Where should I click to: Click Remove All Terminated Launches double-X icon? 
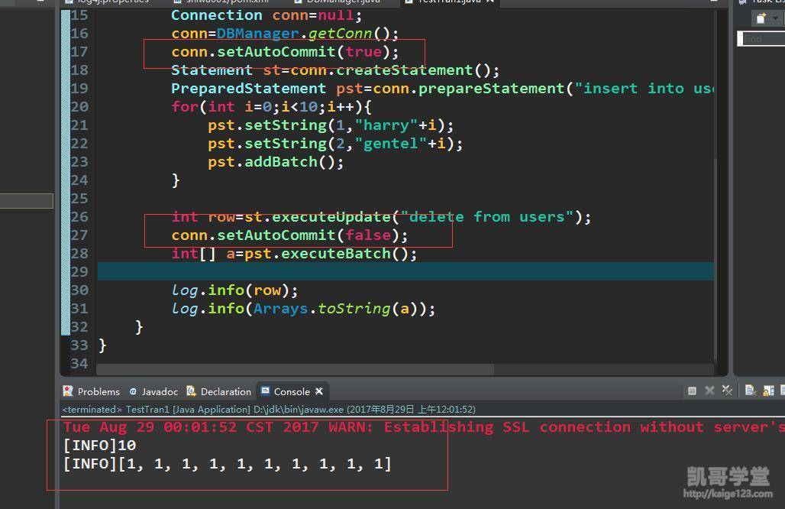coord(727,391)
